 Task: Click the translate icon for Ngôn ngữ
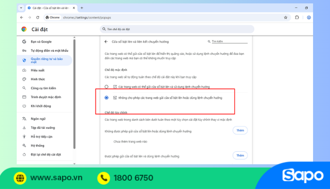click(24, 119)
